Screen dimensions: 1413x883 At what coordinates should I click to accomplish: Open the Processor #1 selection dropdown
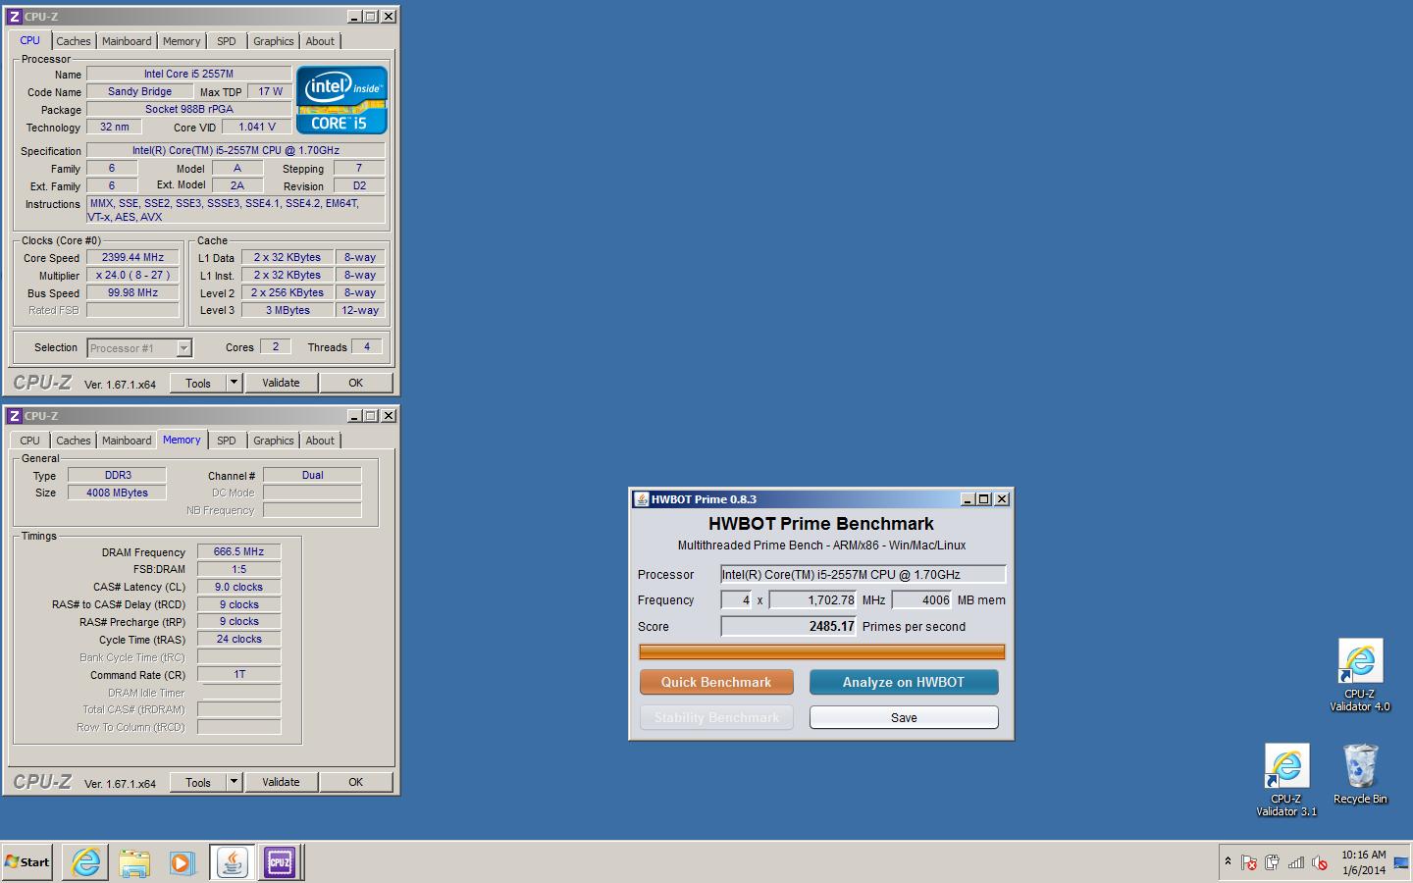click(x=139, y=348)
